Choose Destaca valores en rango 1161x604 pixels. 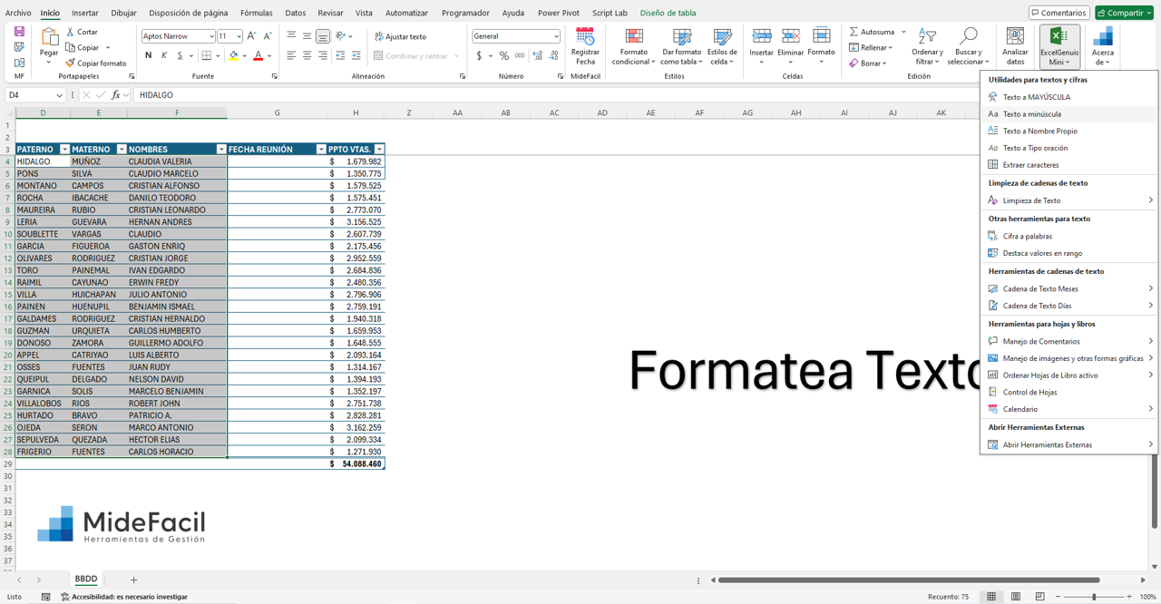pyautogui.click(x=1068, y=253)
